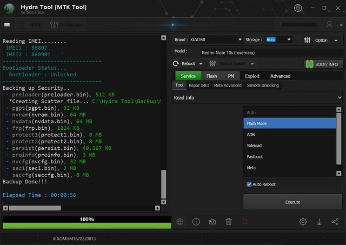Go to HOME
Screen dimensions: 346x245
pyautogui.click(x=35, y=25)
